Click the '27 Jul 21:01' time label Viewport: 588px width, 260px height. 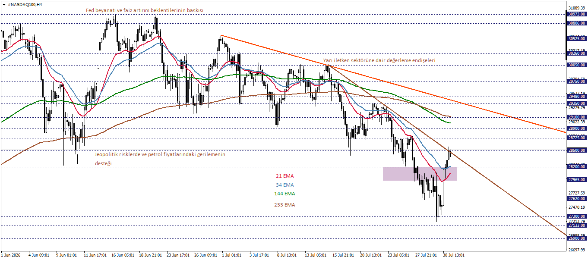[x=427, y=255]
